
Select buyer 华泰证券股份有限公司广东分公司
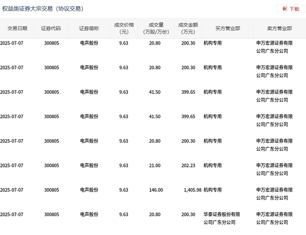pyautogui.click(x=222, y=218)
